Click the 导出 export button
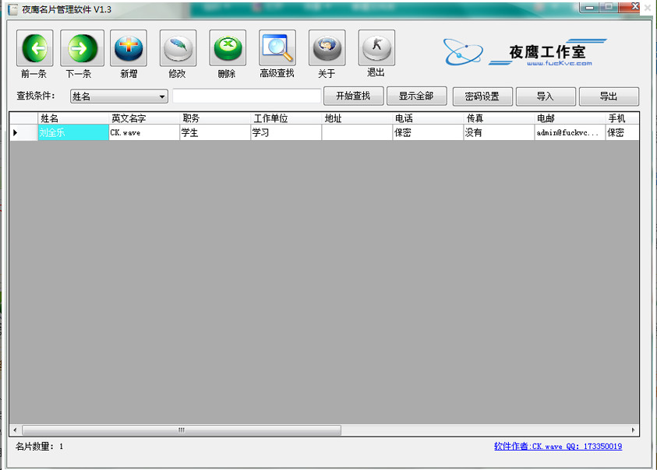Viewport: 657px width, 470px height. click(609, 96)
